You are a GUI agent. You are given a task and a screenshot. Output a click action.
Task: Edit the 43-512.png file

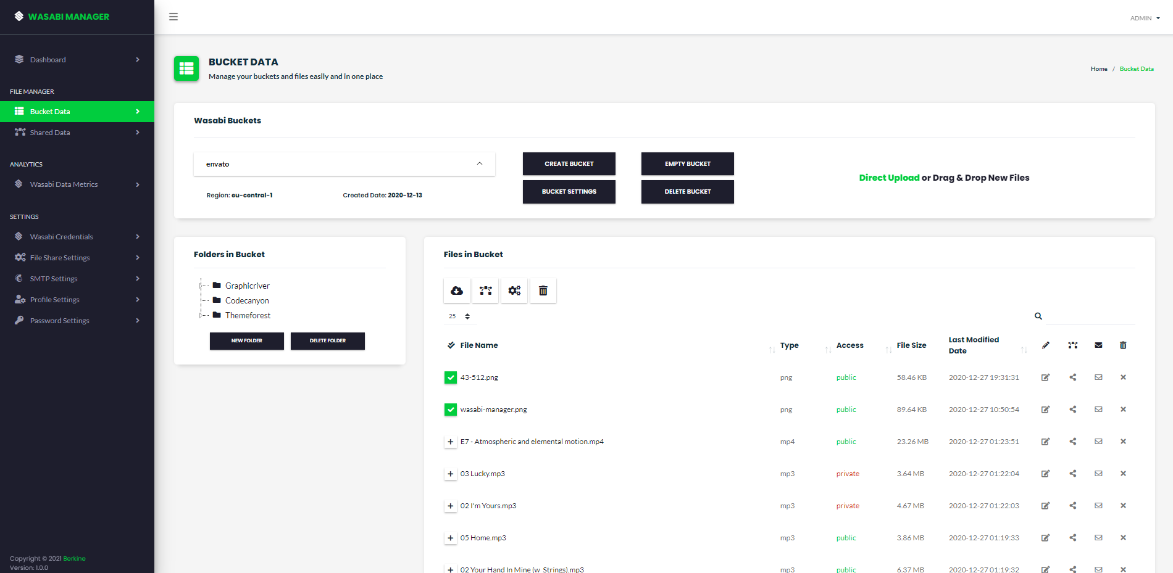[x=1045, y=377]
